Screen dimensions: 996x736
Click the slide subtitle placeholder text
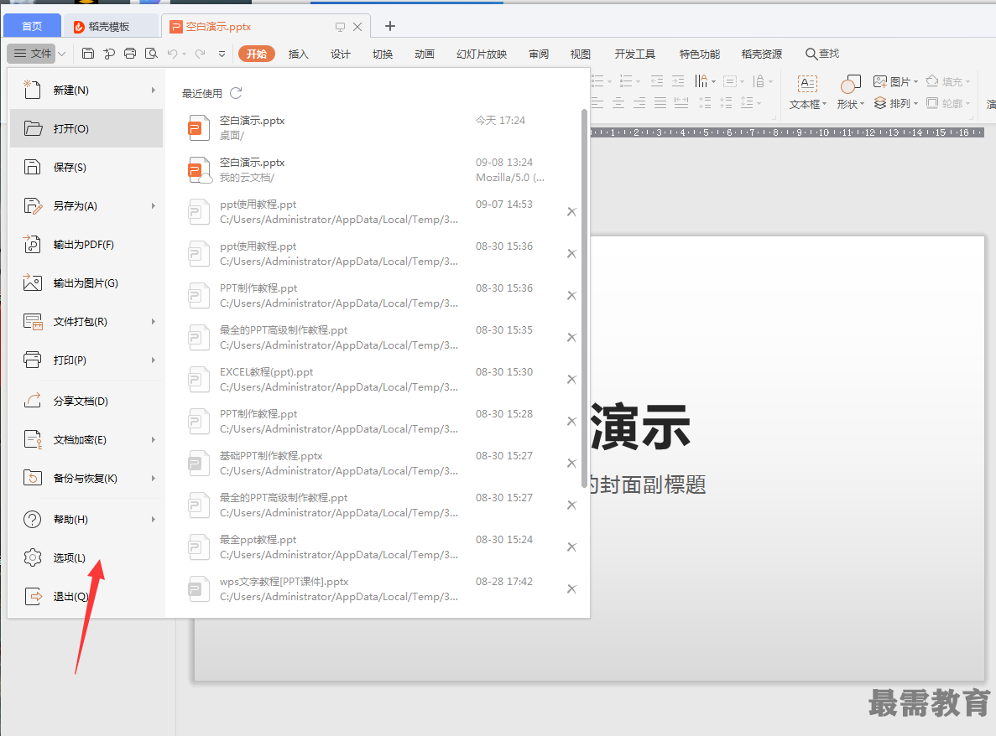click(x=648, y=485)
